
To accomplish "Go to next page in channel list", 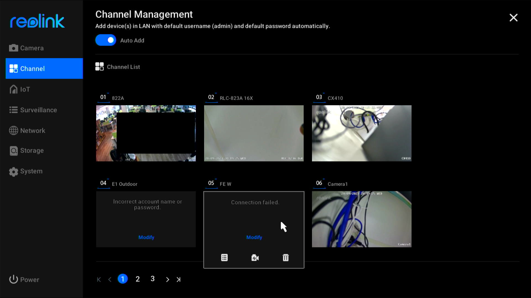I will click(x=167, y=279).
